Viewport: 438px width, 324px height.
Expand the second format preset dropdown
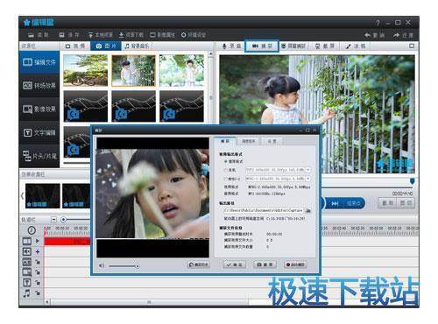coord(308,170)
